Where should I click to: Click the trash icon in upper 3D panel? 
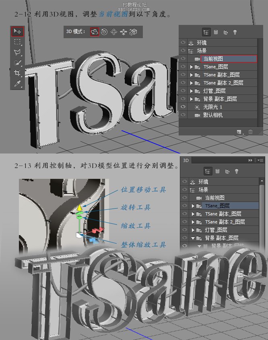250,132
